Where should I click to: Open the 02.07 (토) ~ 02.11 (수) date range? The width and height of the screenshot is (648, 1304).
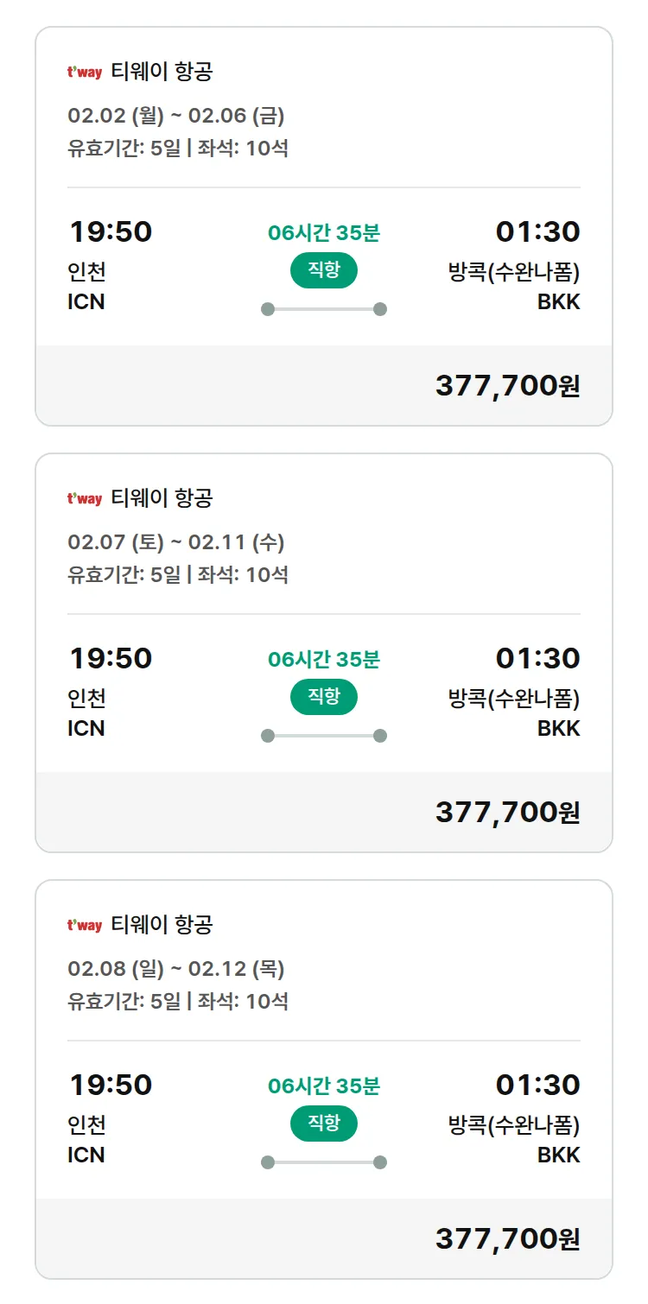176,542
